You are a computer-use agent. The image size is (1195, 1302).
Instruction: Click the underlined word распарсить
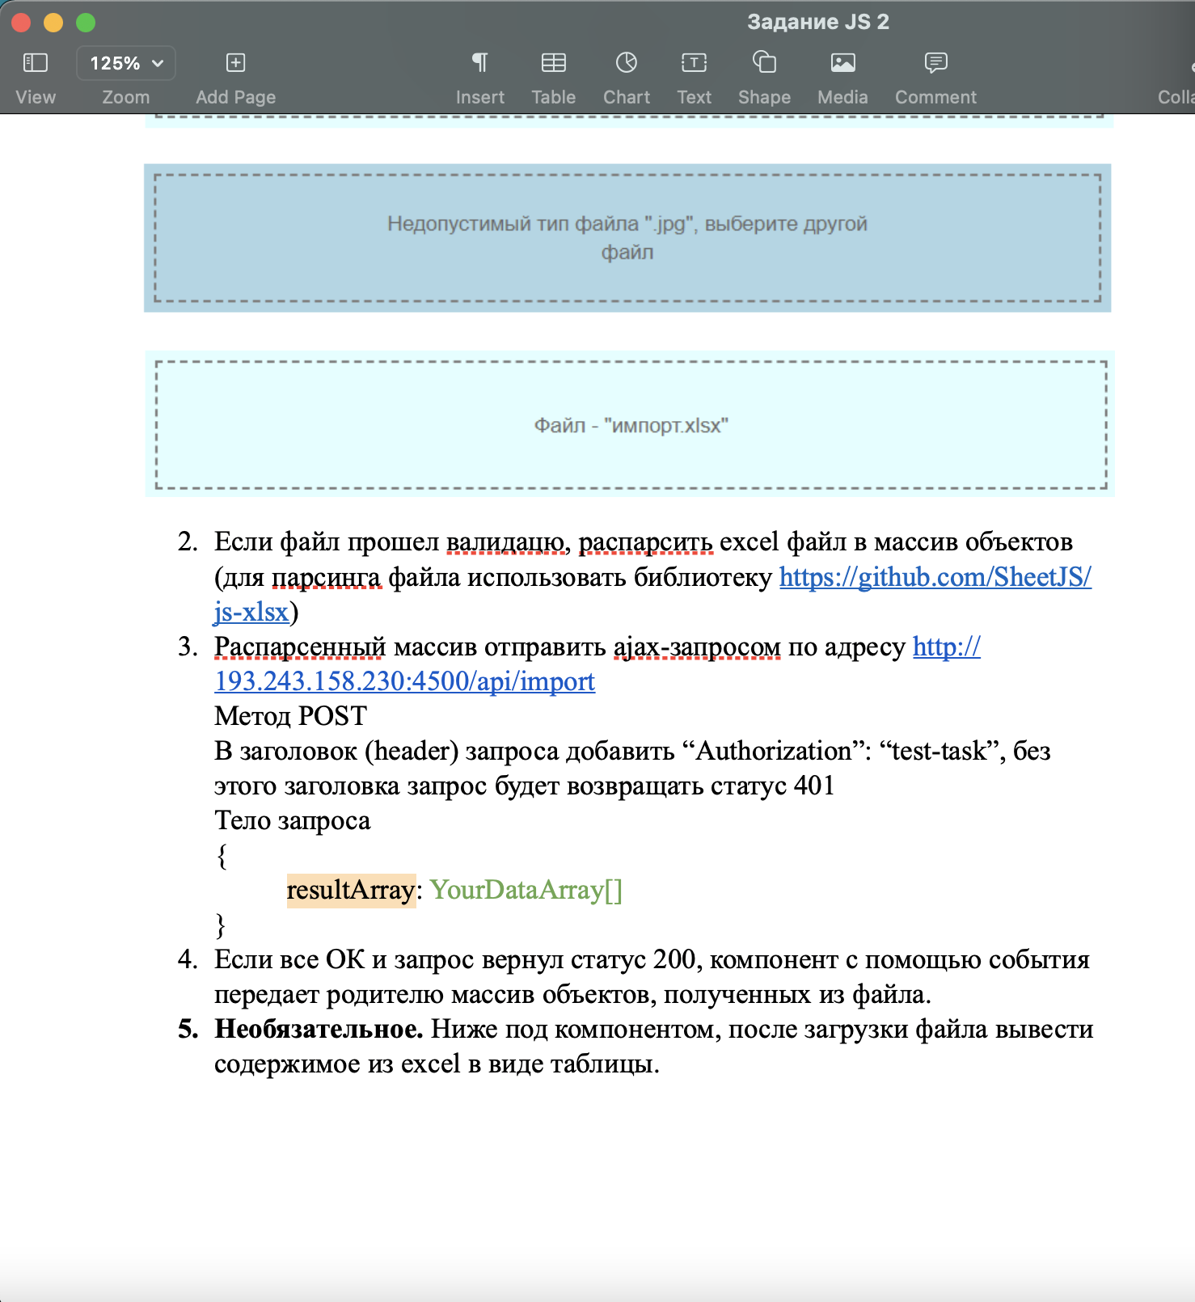(646, 542)
